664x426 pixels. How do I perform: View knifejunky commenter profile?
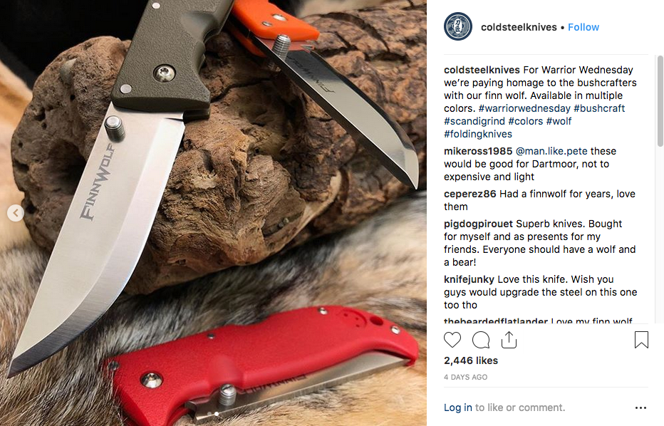[x=469, y=279]
